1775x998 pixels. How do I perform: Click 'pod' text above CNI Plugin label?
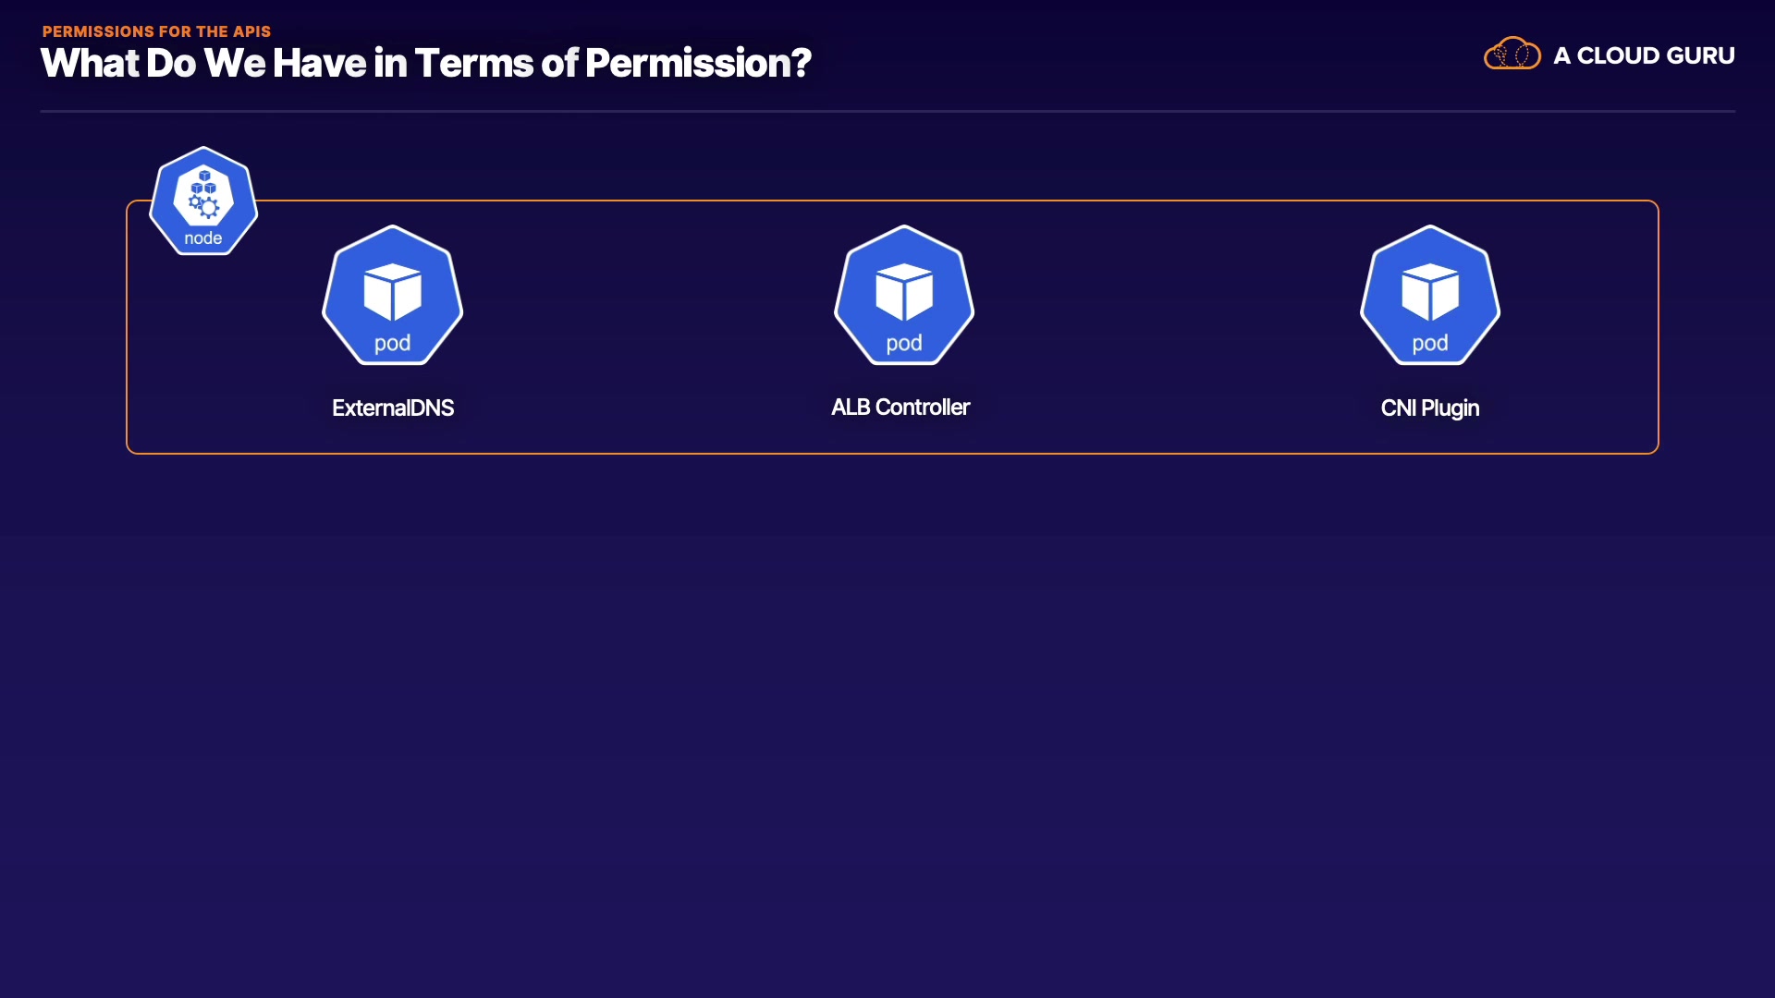(x=1430, y=344)
